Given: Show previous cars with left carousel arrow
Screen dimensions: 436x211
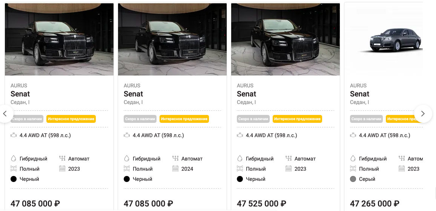Looking at the screenshot, I should (5, 113).
